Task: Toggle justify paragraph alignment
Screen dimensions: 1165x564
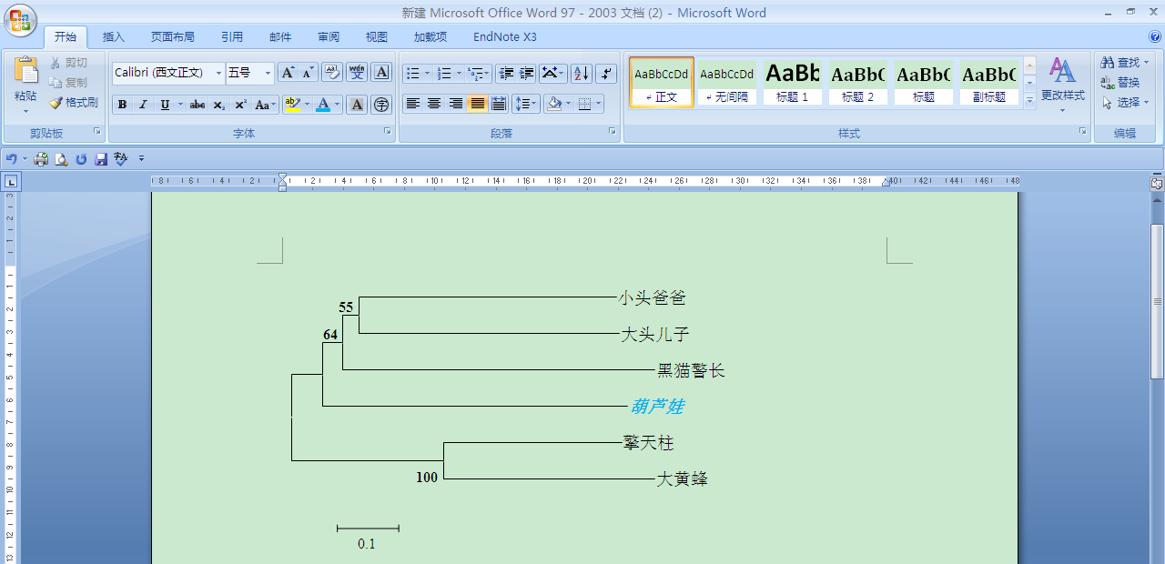Action: pos(477,104)
